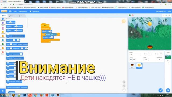Image resolution: width=172 pixels, height=97 pixels.
Task: Open Photoshop from the taskbar
Action: (x=24, y=95)
